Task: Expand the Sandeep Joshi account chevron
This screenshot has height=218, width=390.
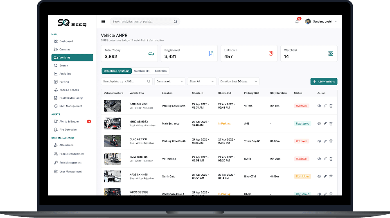Action: (336, 21)
